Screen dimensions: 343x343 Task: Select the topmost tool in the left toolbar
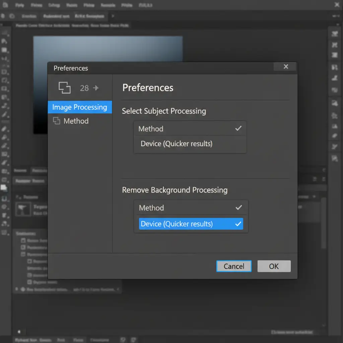(x=5, y=32)
